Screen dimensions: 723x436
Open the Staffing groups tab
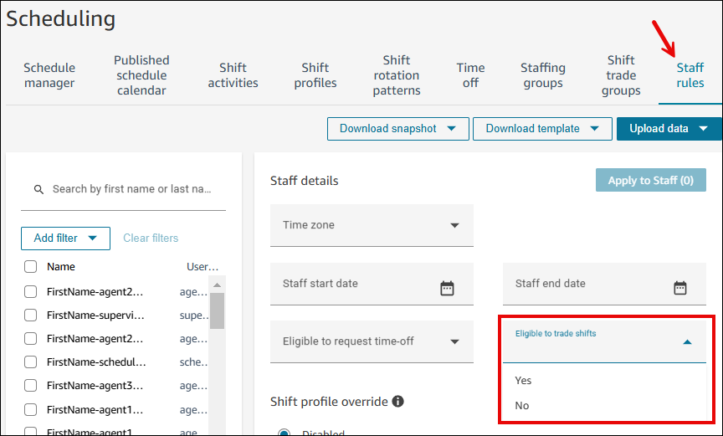click(543, 75)
